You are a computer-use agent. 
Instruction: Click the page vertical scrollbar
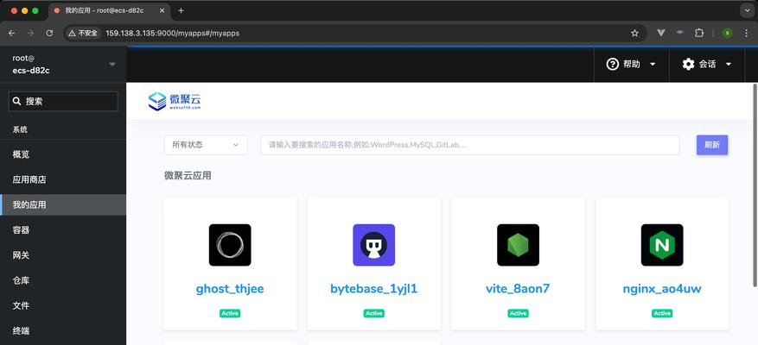coord(755,185)
